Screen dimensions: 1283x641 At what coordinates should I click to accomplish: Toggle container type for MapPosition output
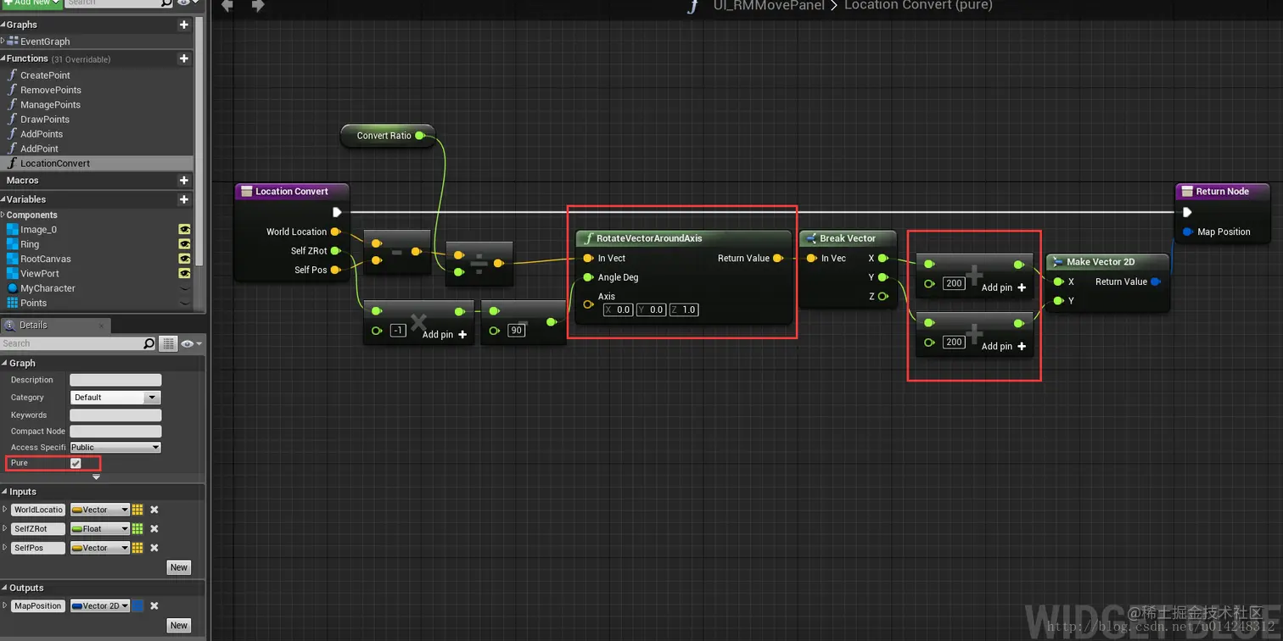pyautogui.click(x=137, y=605)
